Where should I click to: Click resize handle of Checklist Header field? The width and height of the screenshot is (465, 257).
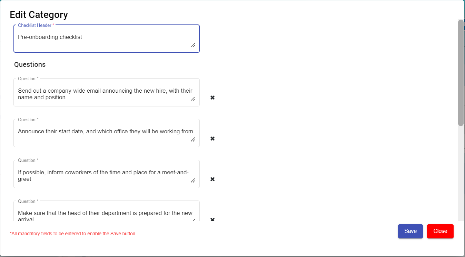pyautogui.click(x=193, y=45)
